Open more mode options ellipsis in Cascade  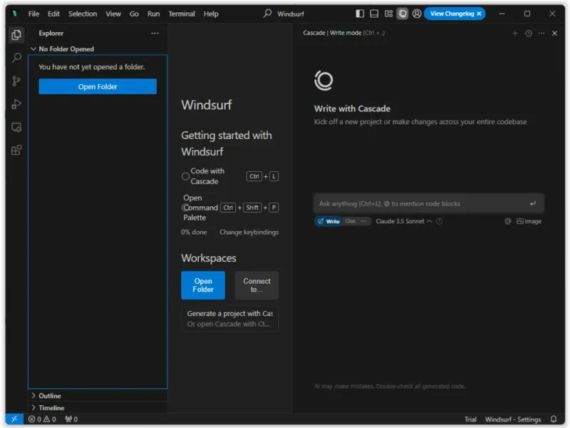[363, 221]
